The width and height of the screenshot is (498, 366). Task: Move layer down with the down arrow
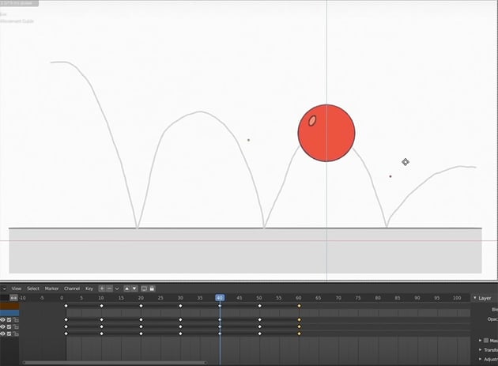(134, 289)
